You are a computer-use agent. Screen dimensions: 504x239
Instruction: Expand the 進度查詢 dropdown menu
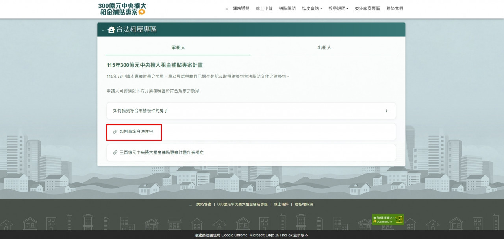[312, 9]
